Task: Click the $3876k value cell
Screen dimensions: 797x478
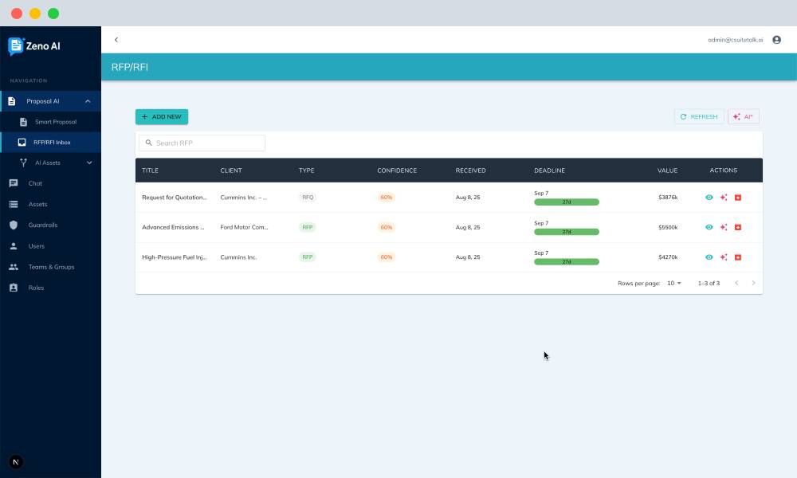Action: [x=668, y=197]
